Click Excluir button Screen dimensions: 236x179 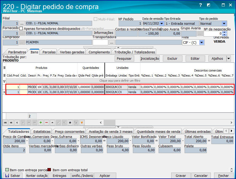173,59
